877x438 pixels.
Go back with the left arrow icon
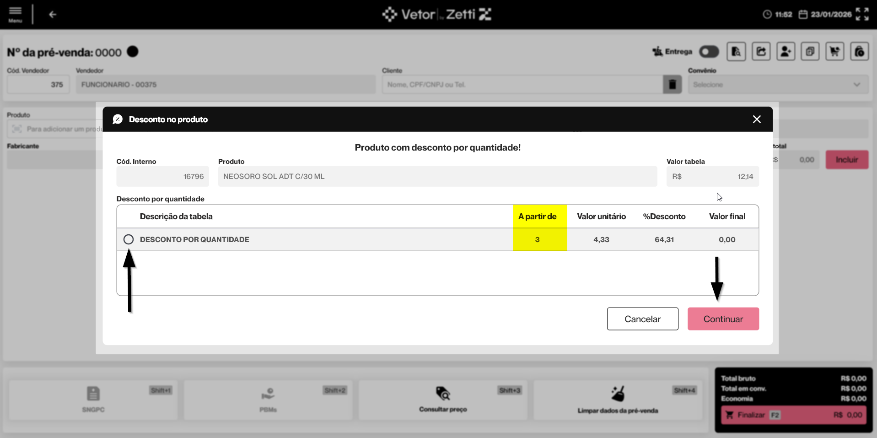(x=53, y=15)
